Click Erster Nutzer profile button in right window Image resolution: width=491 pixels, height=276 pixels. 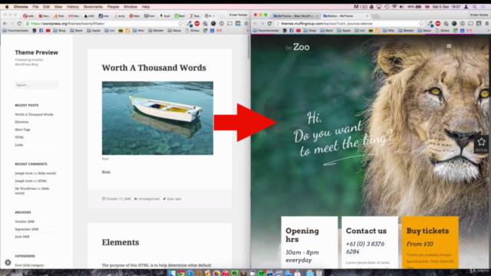coord(479,15)
